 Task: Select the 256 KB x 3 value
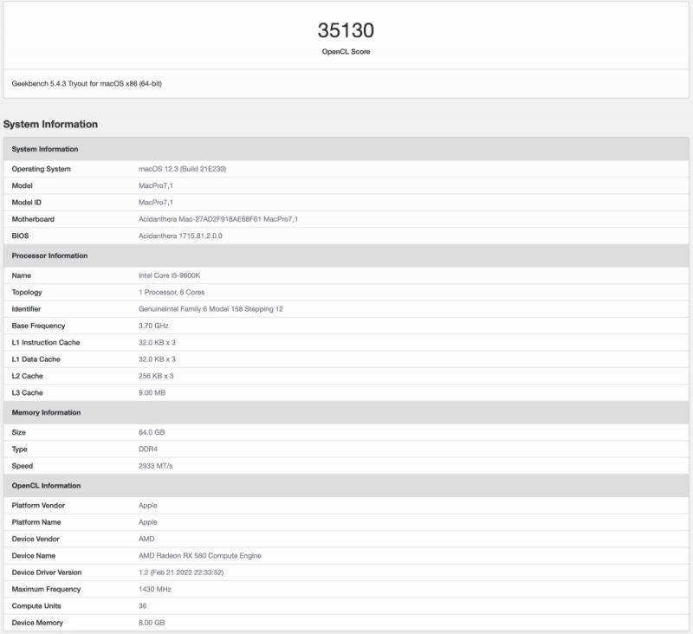(x=156, y=376)
